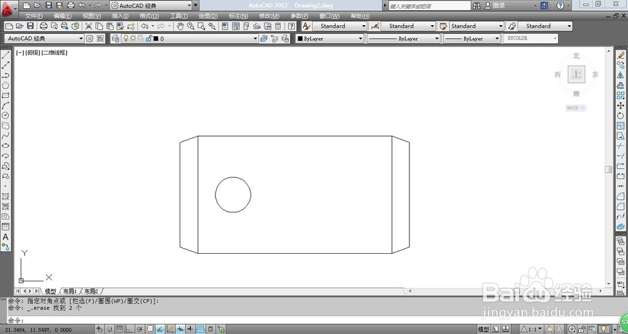This screenshot has width=628, height=334.
Task: Open the Standard text style dropdown
Action: (x=339, y=26)
